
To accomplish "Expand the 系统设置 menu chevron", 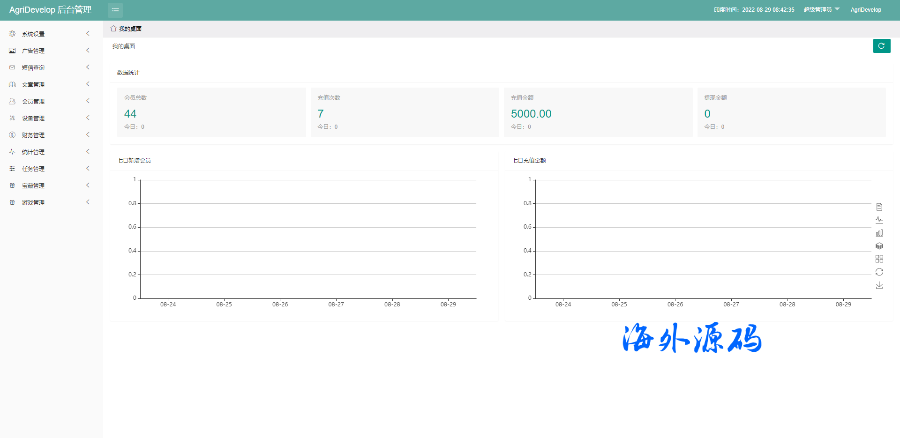I will 88,34.
